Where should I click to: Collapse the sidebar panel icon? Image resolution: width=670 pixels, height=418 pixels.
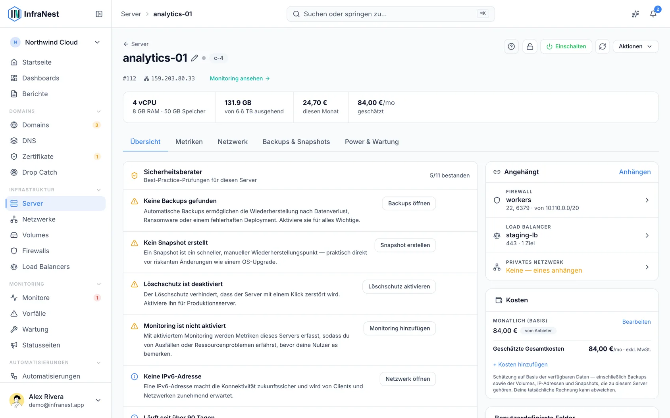(99, 14)
